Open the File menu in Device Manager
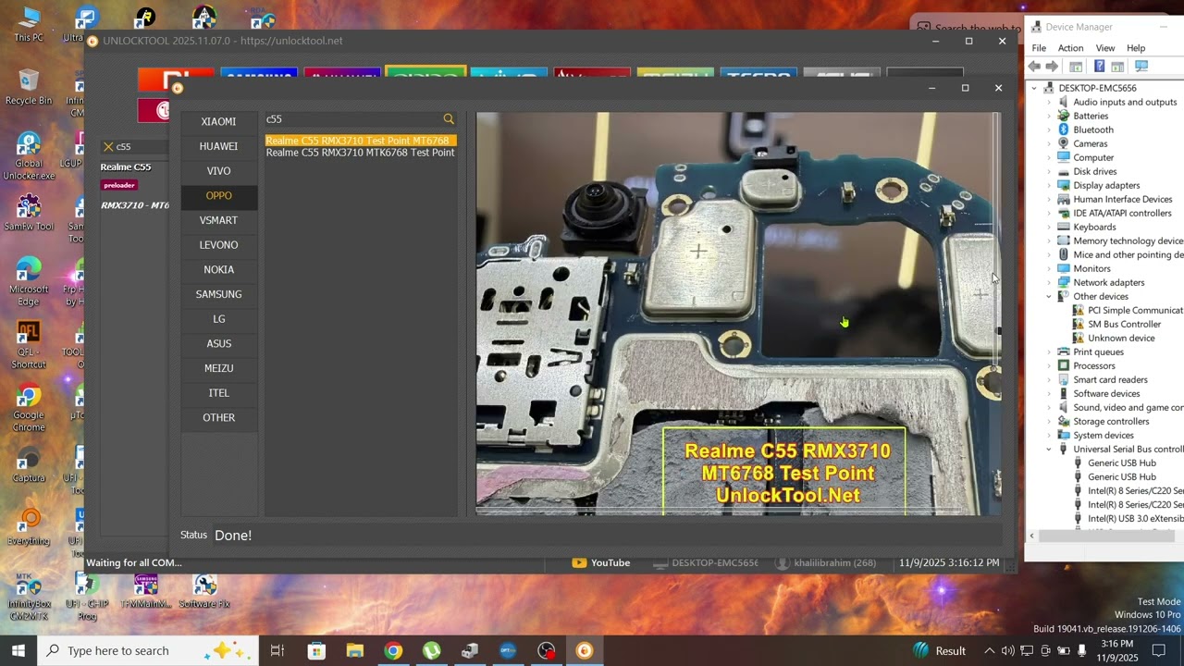The image size is (1184, 666). coord(1039,48)
